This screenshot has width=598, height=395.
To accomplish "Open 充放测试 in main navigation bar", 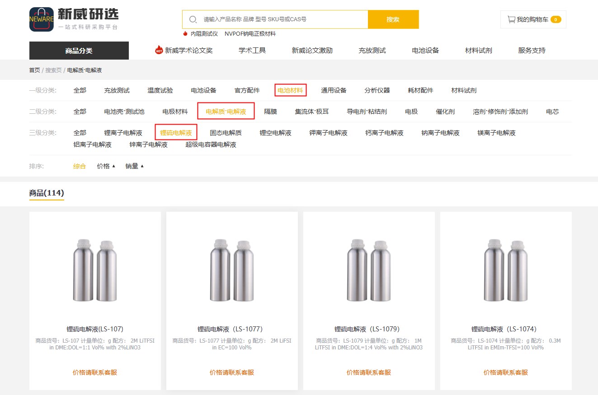I will [372, 51].
